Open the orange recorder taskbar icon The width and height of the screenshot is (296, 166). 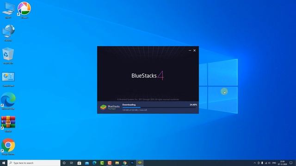pos(110,163)
